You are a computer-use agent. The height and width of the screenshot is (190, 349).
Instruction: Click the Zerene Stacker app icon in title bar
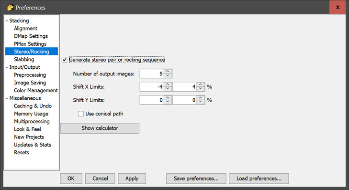(10, 8)
